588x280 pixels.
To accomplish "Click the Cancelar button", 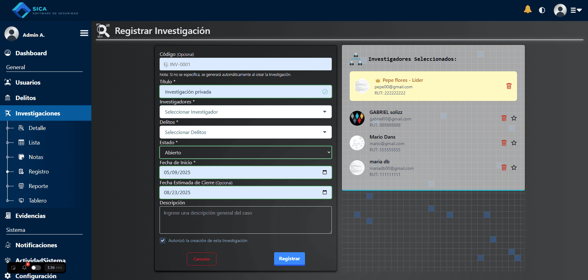I will (201, 259).
